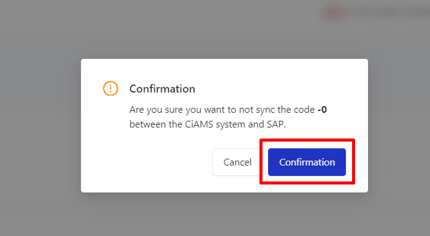The width and height of the screenshot is (430, 236).
Task: Select the Confirmation dialog title text
Action: [163, 89]
